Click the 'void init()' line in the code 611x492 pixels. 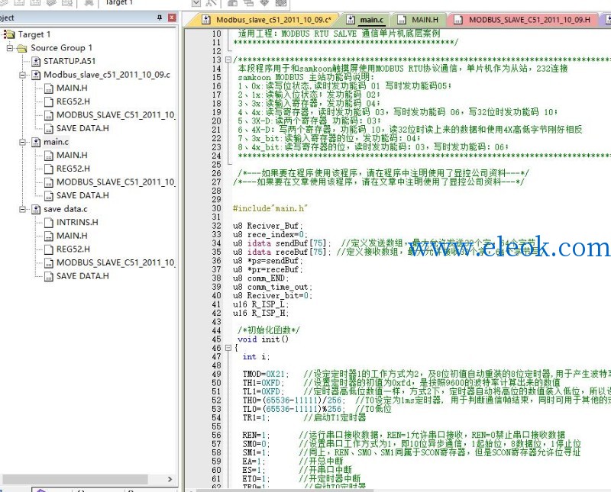[x=263, y=339]
